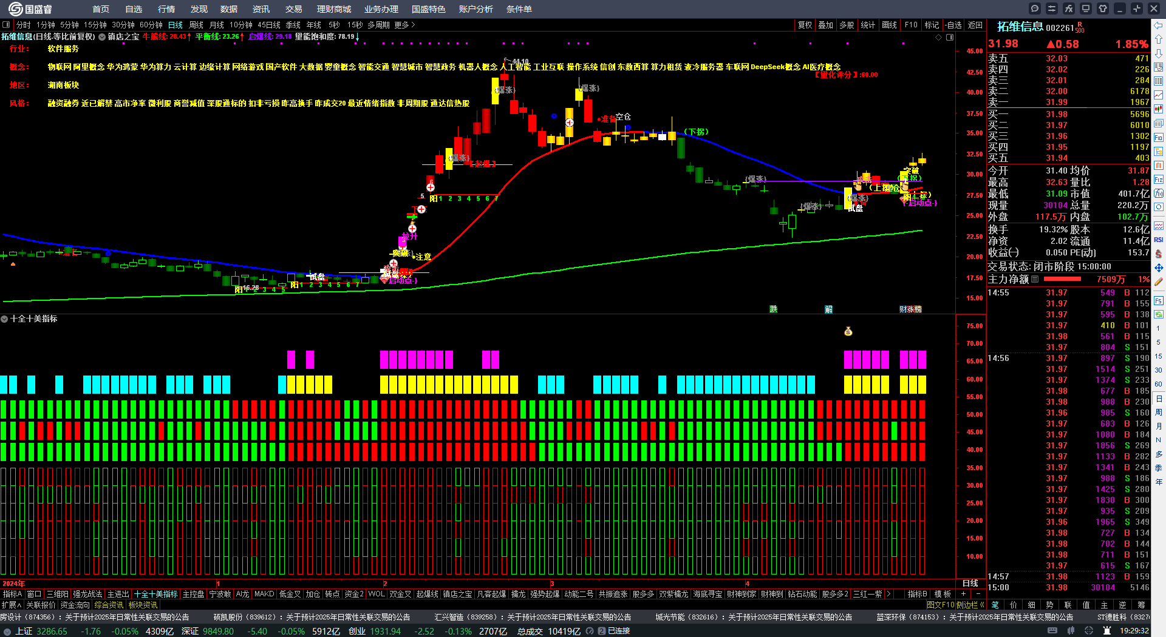Click the F12 sidebar icon
The width and height of the screenshot is (1166, 637).
click(1159, 180)
